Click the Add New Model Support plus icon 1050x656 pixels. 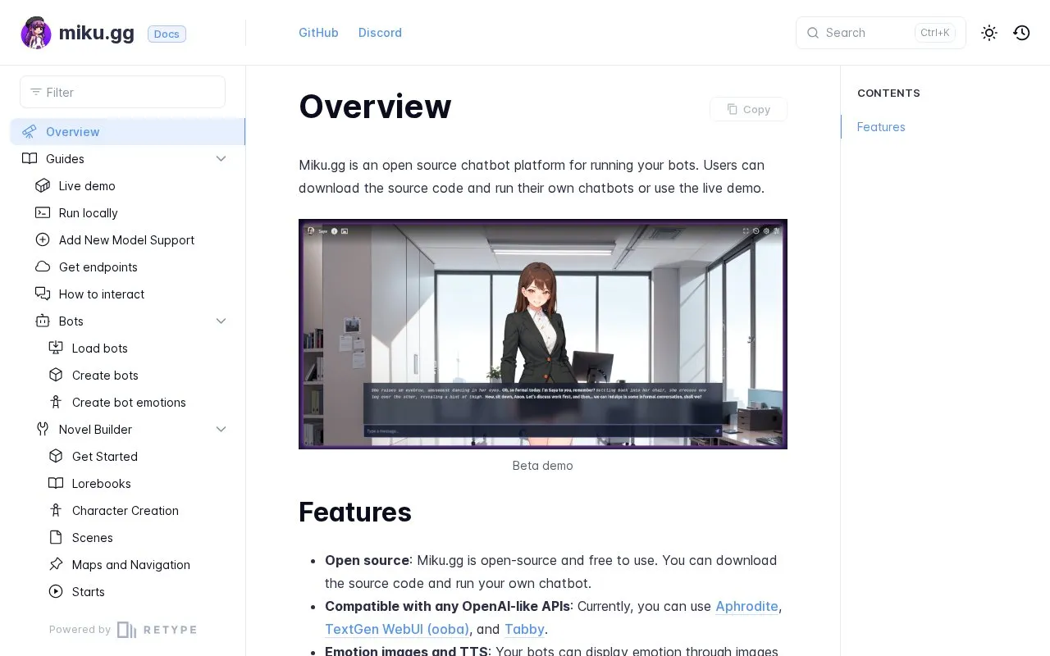click(x=43, y=239)
